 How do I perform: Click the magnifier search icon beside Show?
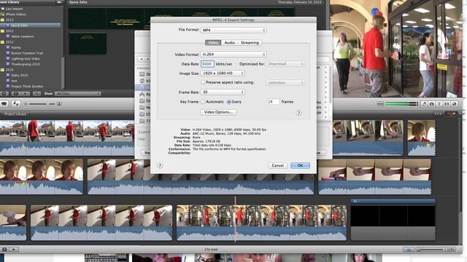coord(36,94)
